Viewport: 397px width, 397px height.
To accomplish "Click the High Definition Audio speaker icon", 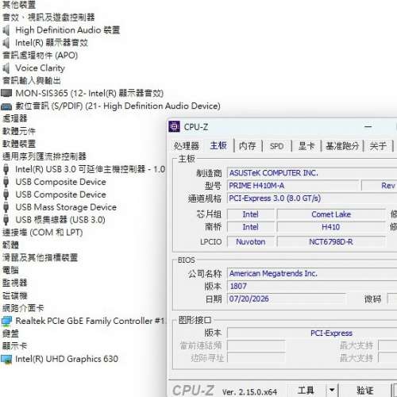I will point(6,30).
